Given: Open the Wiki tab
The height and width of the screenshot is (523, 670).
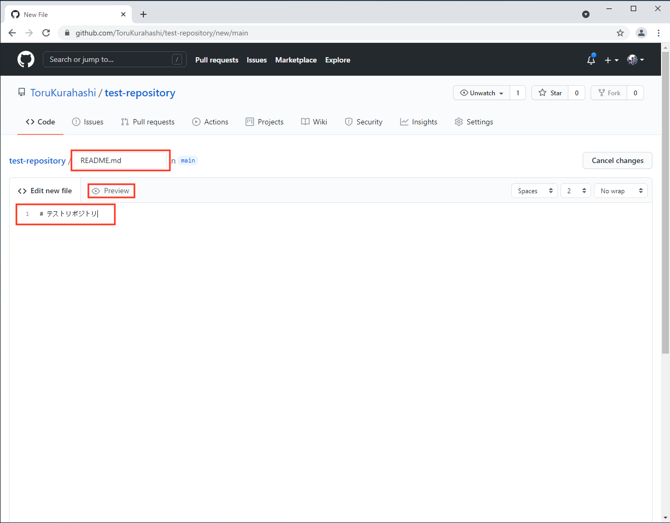Looking at the screenshot, I should (x=314, y=122).
